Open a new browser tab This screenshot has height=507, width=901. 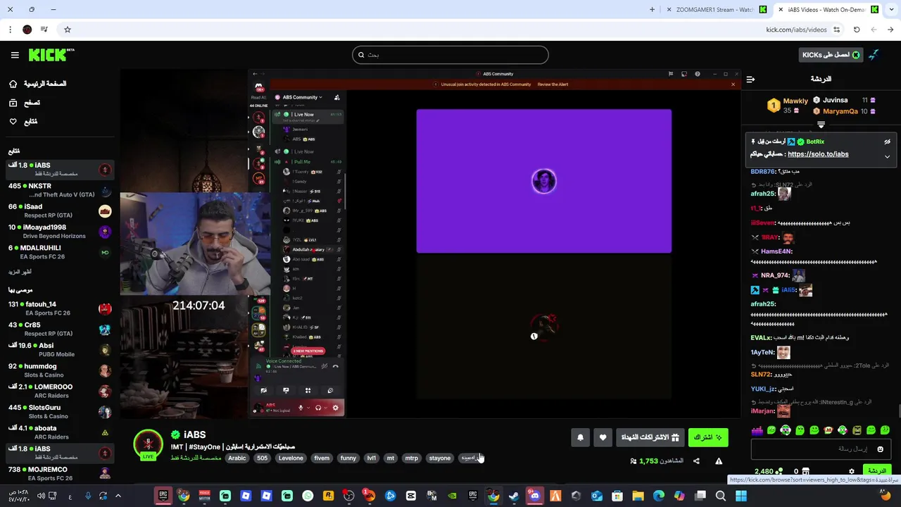pyautogui.click(x=652, y=10)
